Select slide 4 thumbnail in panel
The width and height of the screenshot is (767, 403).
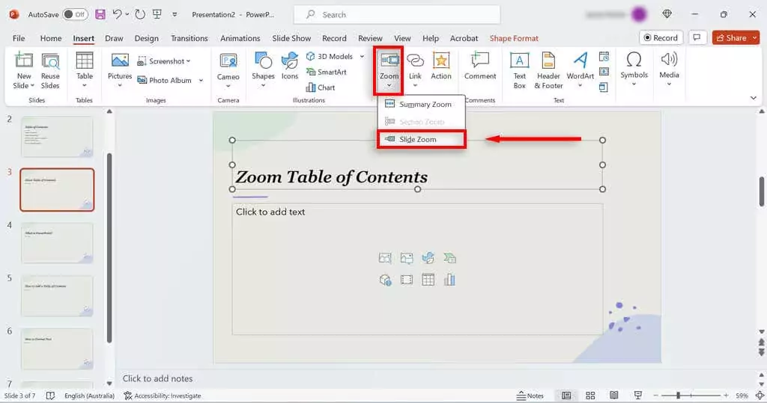[57, 243]
